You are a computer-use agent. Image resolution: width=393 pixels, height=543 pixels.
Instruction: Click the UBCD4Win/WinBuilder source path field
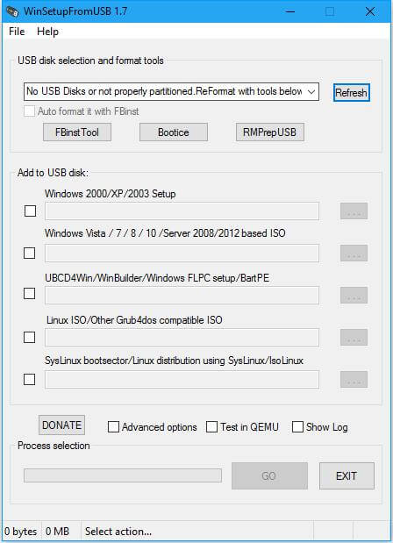tap(182, 296)
